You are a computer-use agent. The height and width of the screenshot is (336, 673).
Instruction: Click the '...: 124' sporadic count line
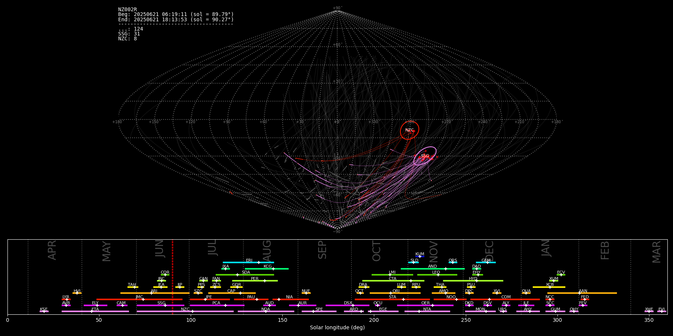[130, 29]
